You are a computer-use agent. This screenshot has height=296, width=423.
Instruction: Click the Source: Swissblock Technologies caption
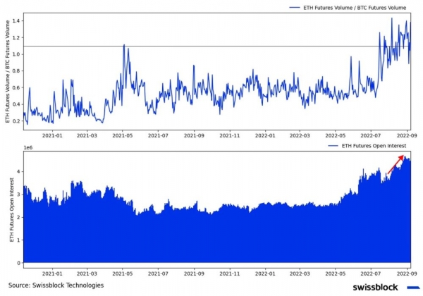[x=56, y=285]
